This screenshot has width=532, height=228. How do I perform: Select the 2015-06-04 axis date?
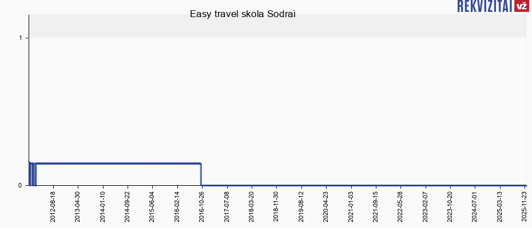[x=153, y=206]
